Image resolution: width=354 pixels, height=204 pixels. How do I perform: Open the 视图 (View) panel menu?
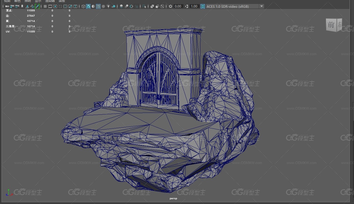pos(7,1)
